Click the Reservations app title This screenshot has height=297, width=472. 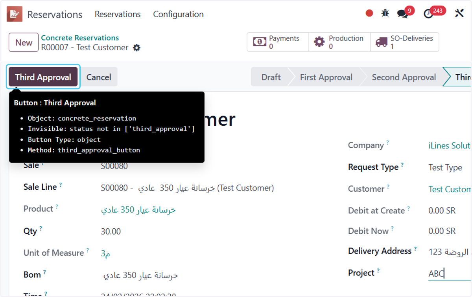[x=55, y=15]
